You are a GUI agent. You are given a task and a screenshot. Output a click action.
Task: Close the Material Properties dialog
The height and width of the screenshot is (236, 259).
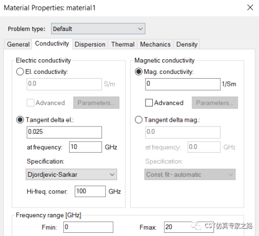(250, 7)
